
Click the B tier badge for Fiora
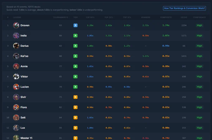pos(75,107)
